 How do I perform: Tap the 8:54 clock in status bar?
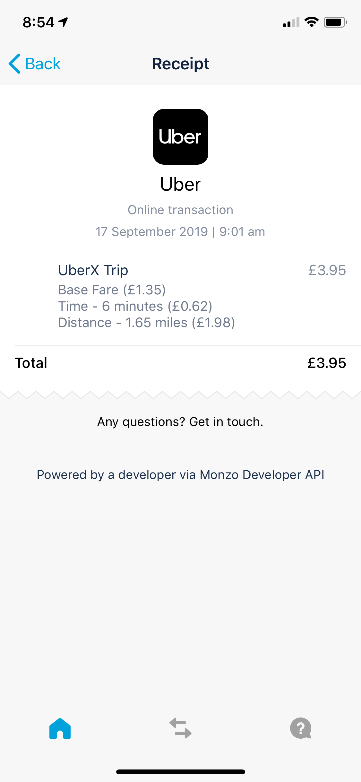click(x=39, y=22)
